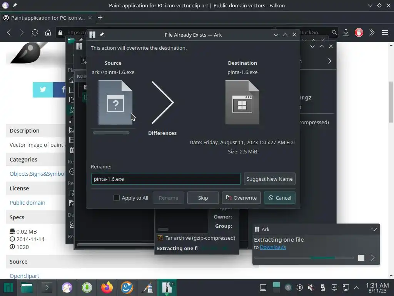Image resolution: width=394 pixels, height=296 pixels.
Task: Open the removable devices tray icon
Action: pyautogui.click(x=323, y=288)
